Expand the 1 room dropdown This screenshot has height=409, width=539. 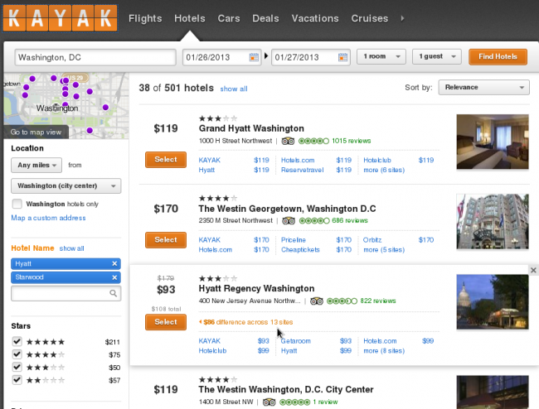pyautogui.click(x=381, y=57)
